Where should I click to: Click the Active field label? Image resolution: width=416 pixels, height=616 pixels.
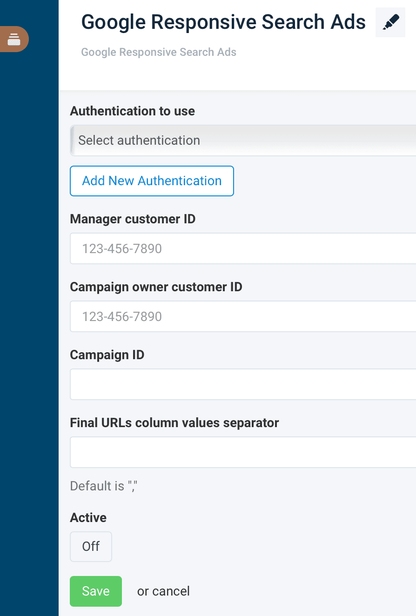pos(88,518)
